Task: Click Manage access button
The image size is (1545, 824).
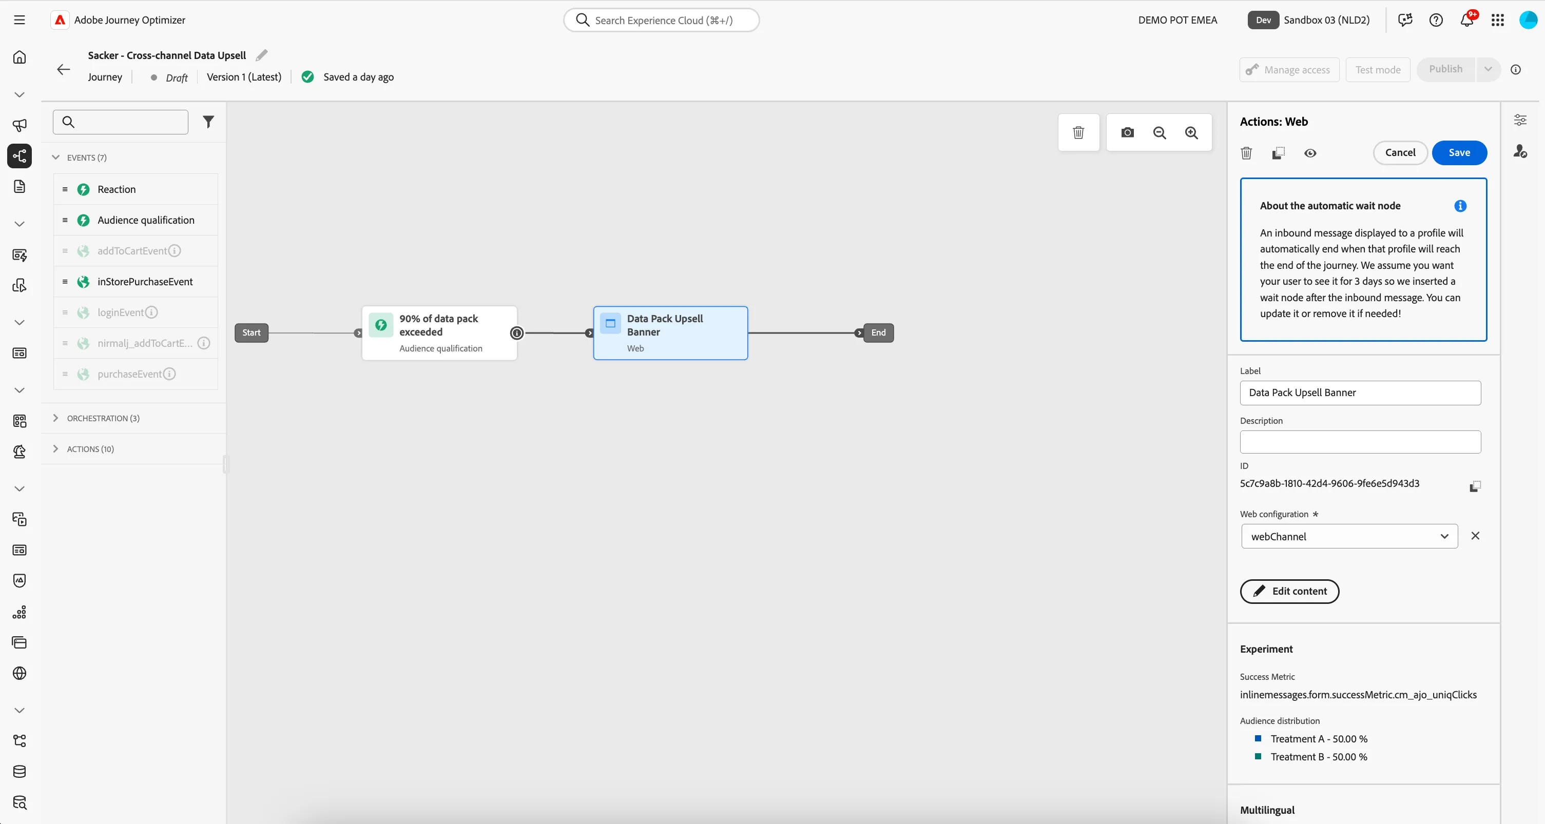Action: [x=1289, y=70]
